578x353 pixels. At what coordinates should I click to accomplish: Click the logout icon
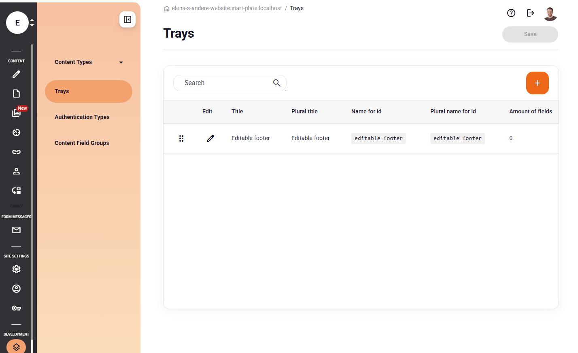tap(531, 13)
